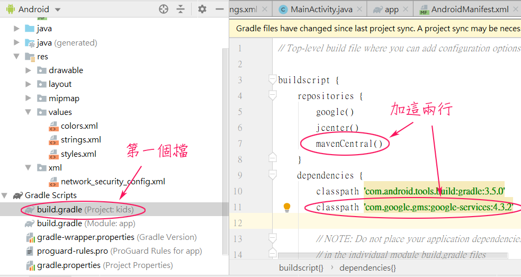Click the google-services classpath line
This screenshot has height=277, width=521.
(415, 207)
